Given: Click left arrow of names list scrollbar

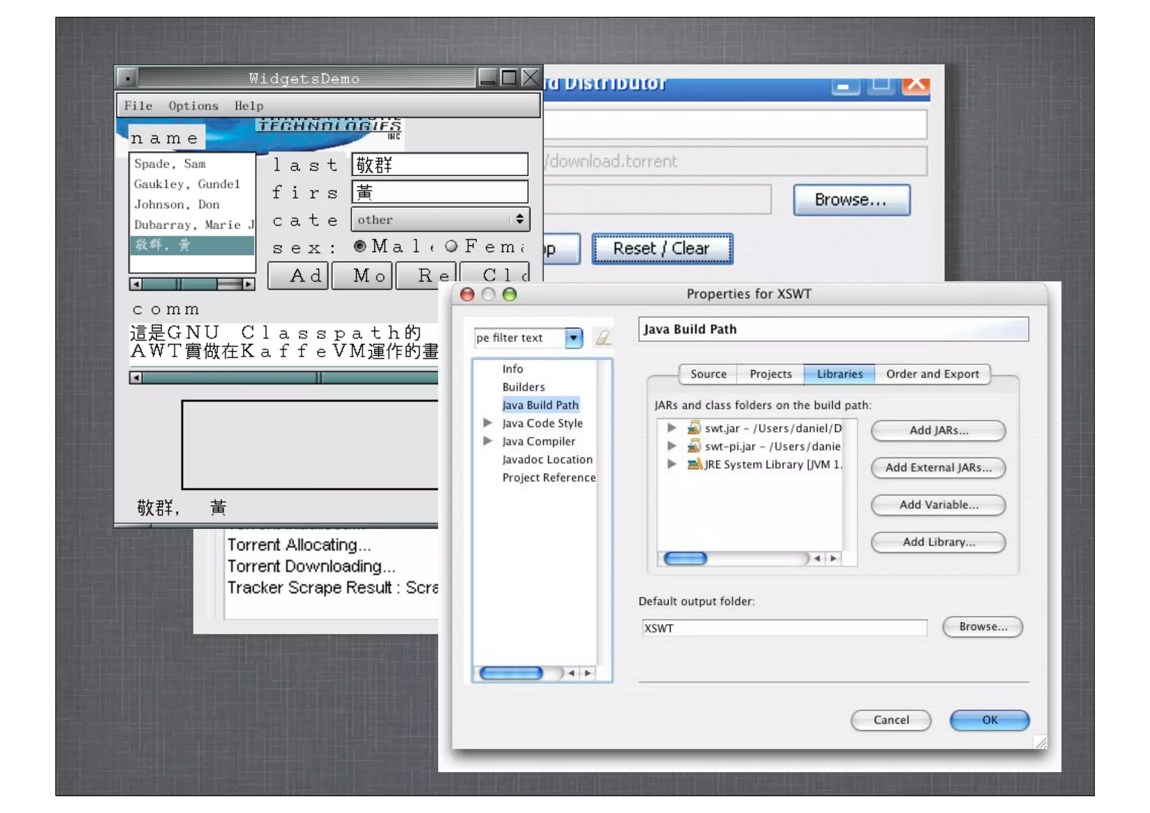Looking at the screenshot, I should coord(136,284).
